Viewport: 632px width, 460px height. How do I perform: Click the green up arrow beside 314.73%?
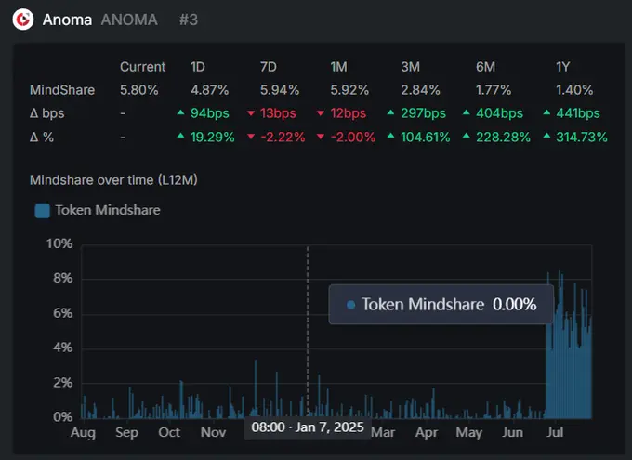546,136
